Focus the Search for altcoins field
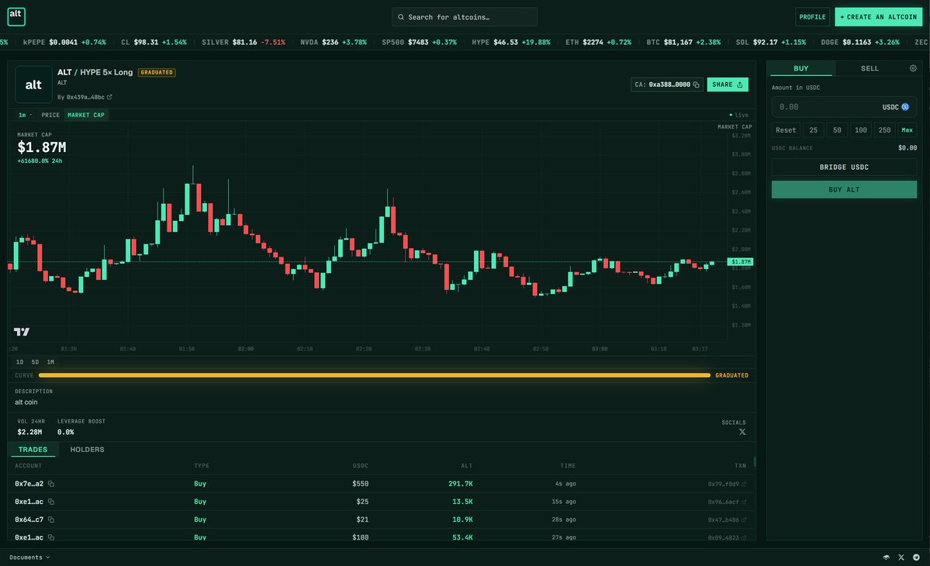 [465, 16]
